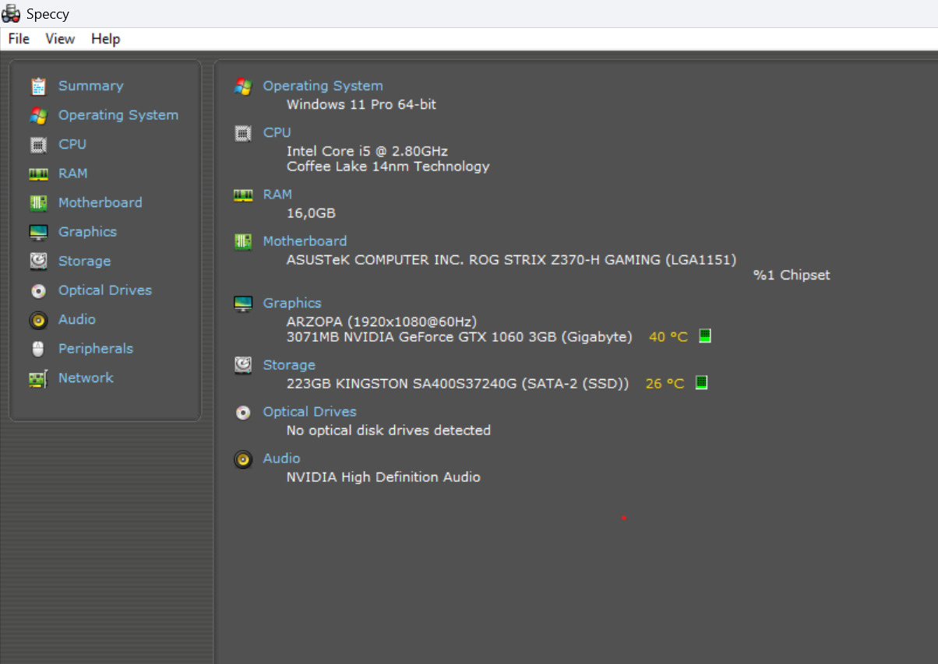This screenshot has width=938, height=664.
Task: Click the Motherboard icon in summary pane
Action: (x=243, y=242)
